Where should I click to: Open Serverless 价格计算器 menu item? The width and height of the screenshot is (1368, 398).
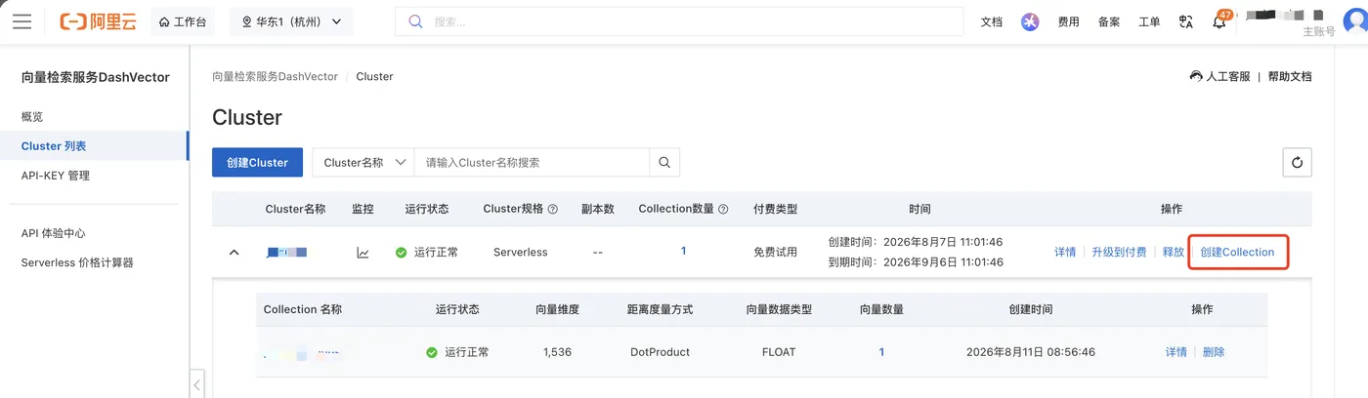(77, 262)
